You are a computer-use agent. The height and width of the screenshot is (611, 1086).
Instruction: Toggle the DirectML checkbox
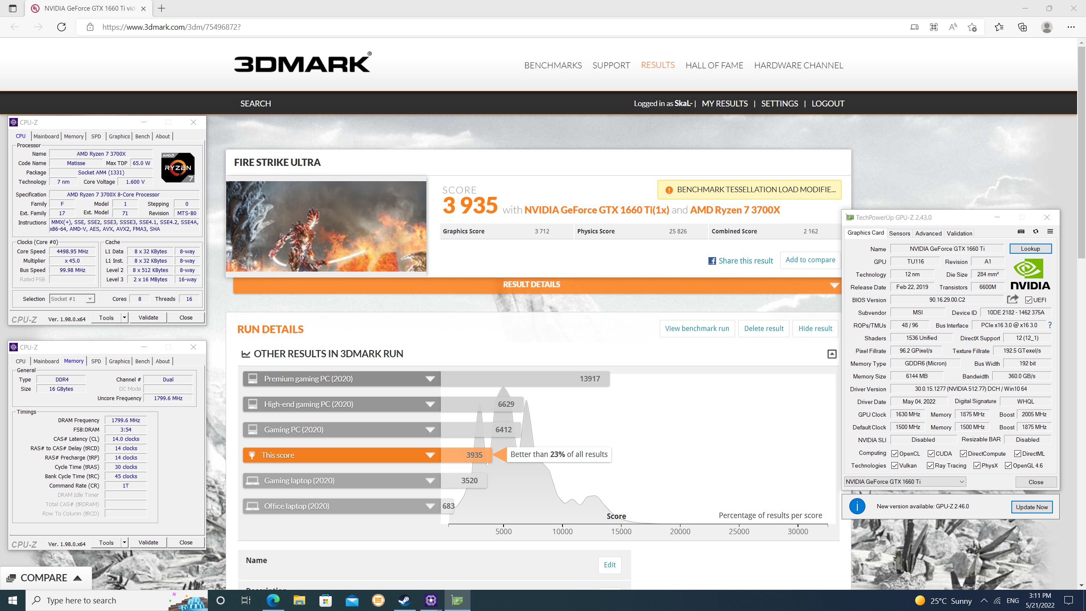(x=1018, y=454)
